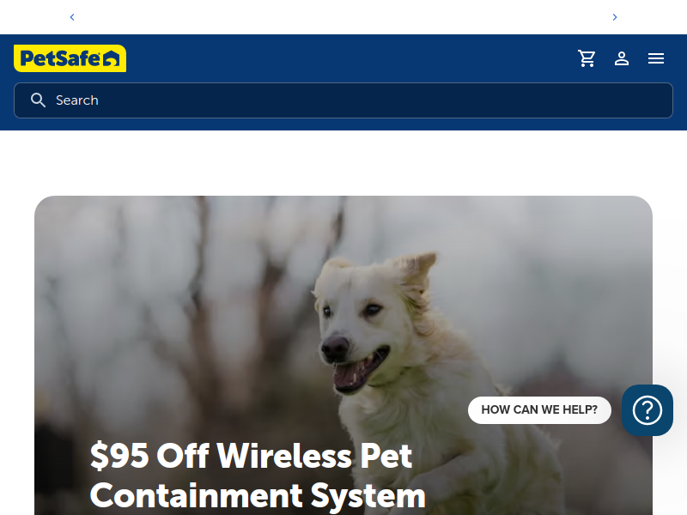
Task: Show next promo using the right arrow
Action: click(x=615, y=17)
